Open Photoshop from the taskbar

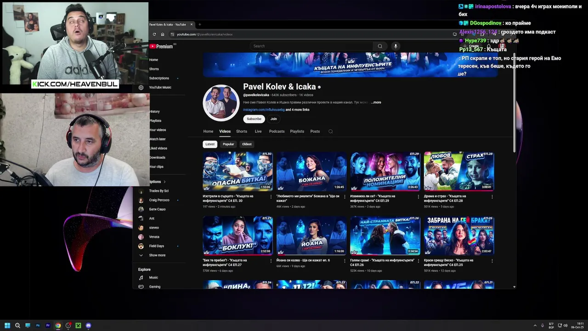tap(38, 325)
